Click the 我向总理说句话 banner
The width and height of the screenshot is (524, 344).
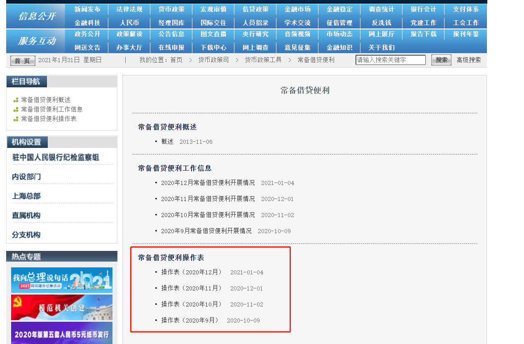click(61, 280)
